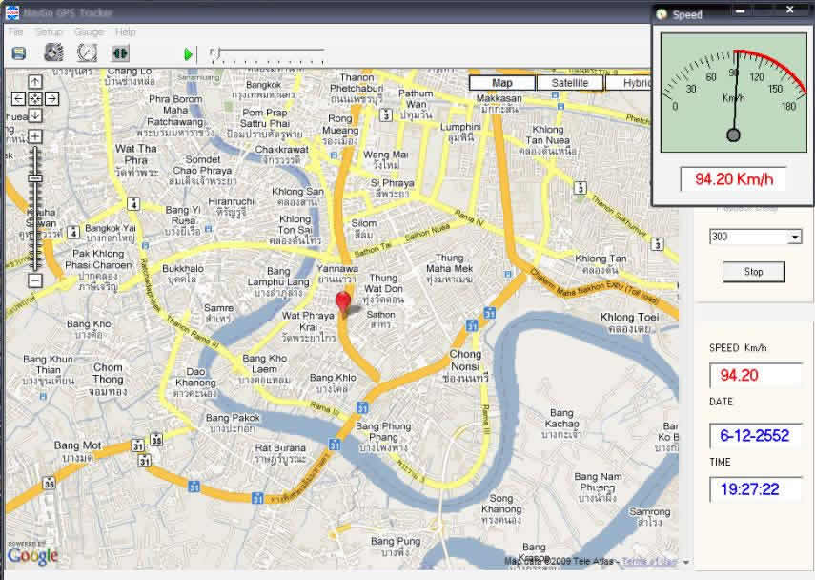Click the DATE field showing 6-12-2552

click(755, 435)
